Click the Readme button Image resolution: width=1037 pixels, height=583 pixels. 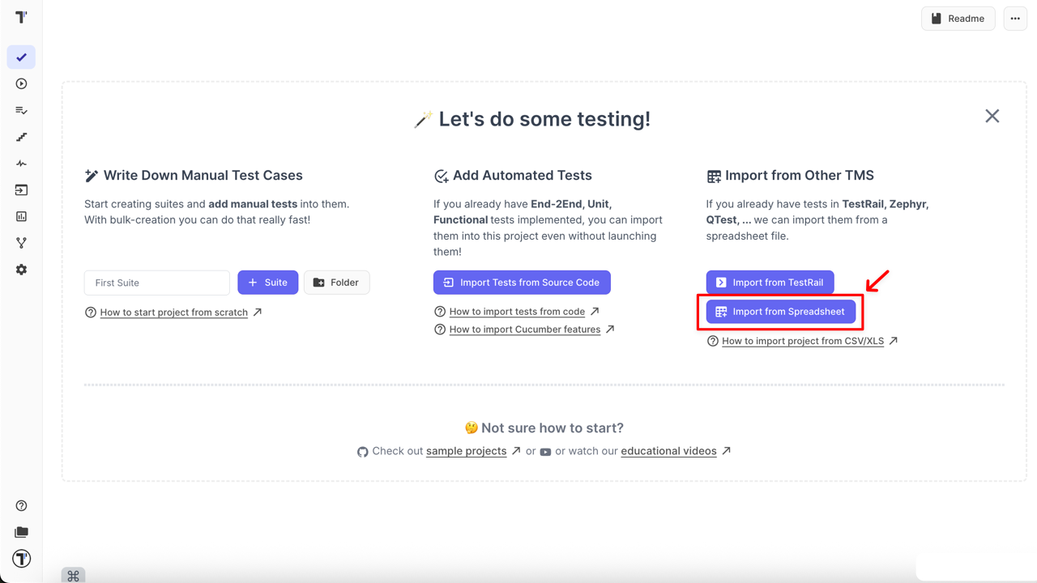(x=958, y=19)
